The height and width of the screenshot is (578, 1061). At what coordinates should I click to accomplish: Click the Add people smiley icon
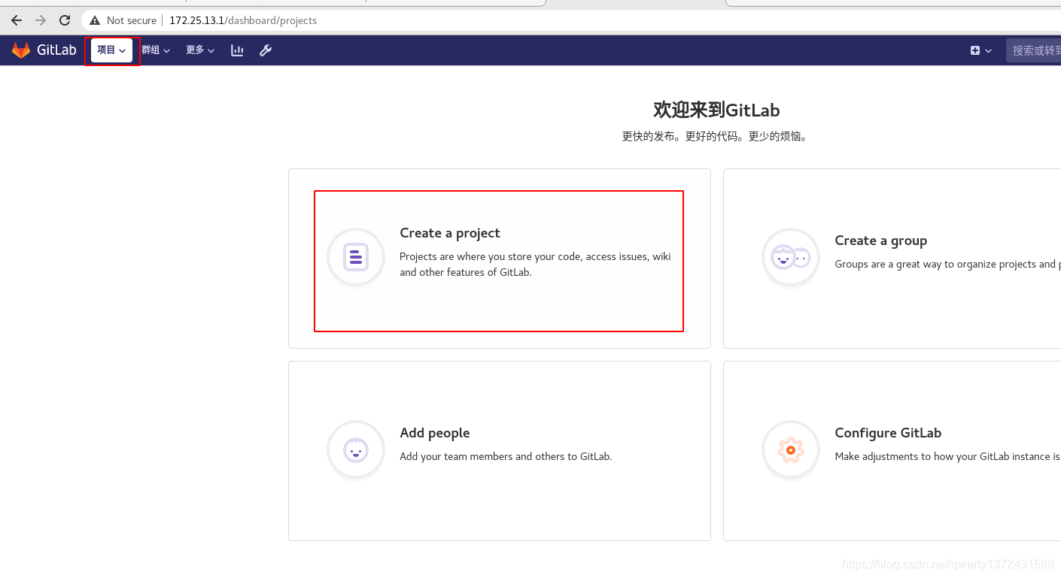click(356, 449)
